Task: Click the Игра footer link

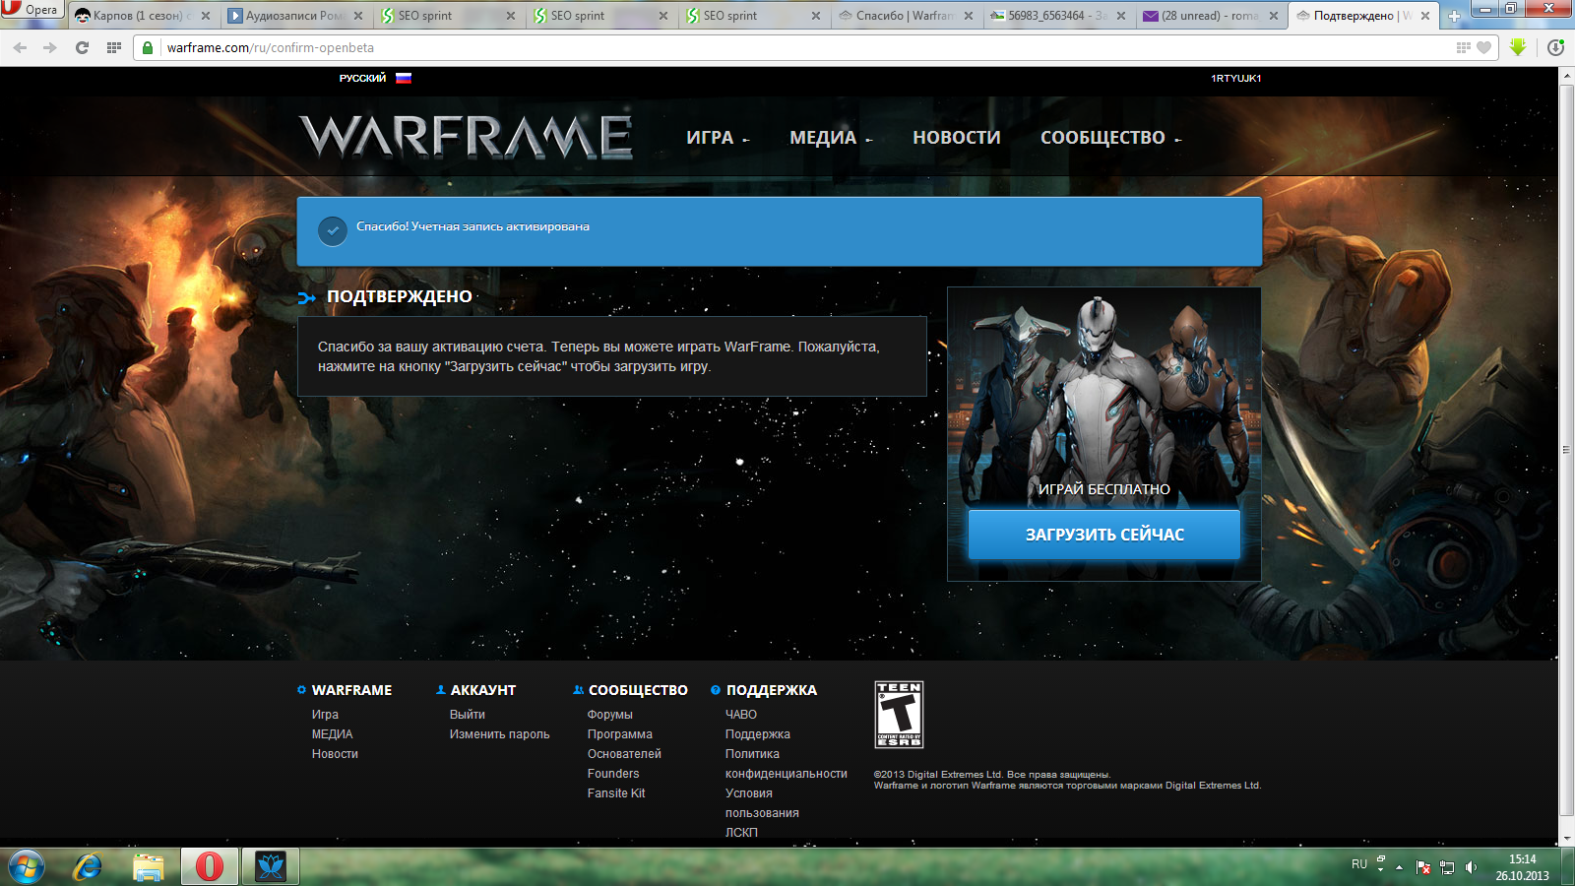Action: pos(325,715)
